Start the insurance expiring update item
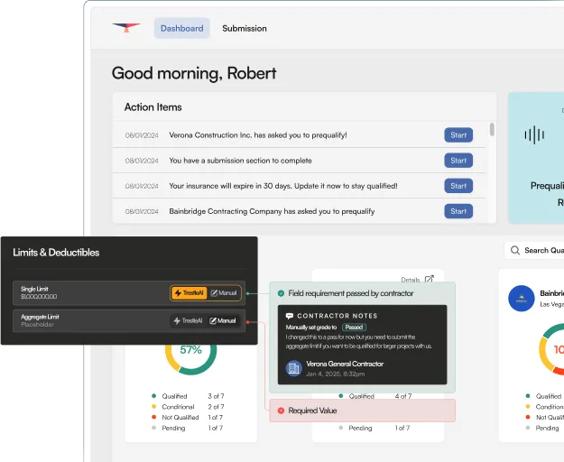 click(458, 186)
